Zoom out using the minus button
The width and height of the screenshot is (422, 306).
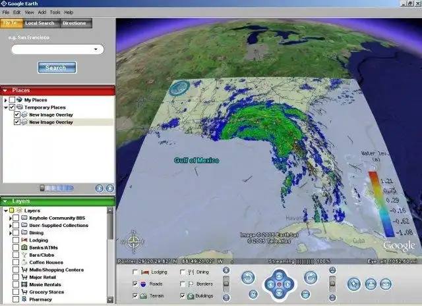(x=226, y=297)
